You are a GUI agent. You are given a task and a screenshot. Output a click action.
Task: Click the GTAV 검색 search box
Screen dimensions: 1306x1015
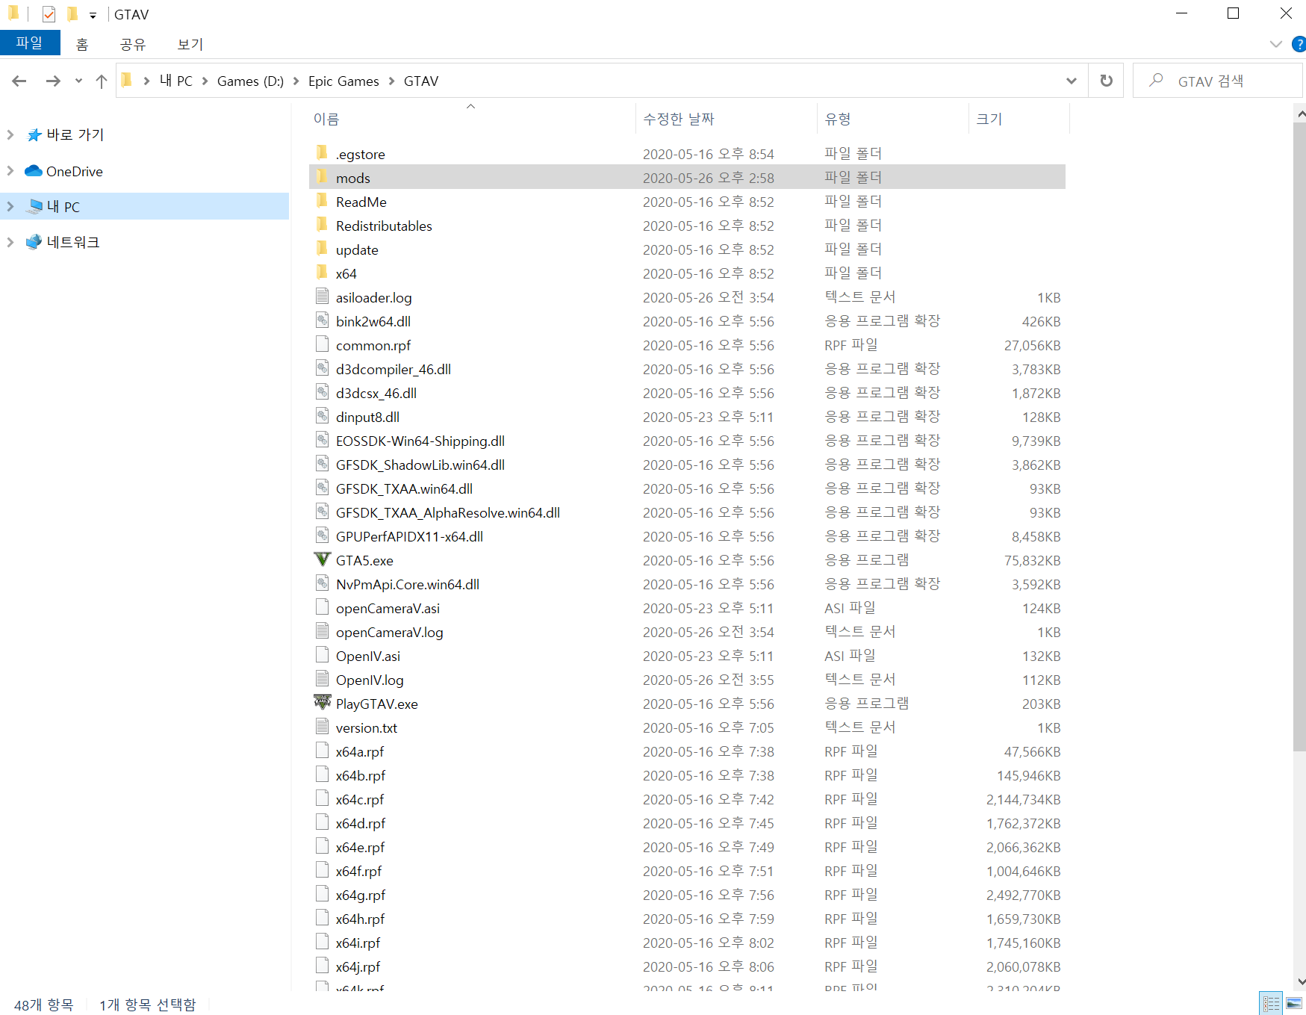pyautogui.click(x=1217, y=81)
